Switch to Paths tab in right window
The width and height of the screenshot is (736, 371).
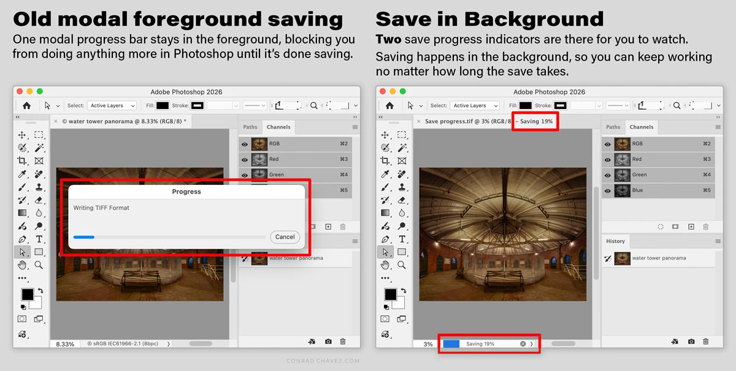tap(613, 127)
